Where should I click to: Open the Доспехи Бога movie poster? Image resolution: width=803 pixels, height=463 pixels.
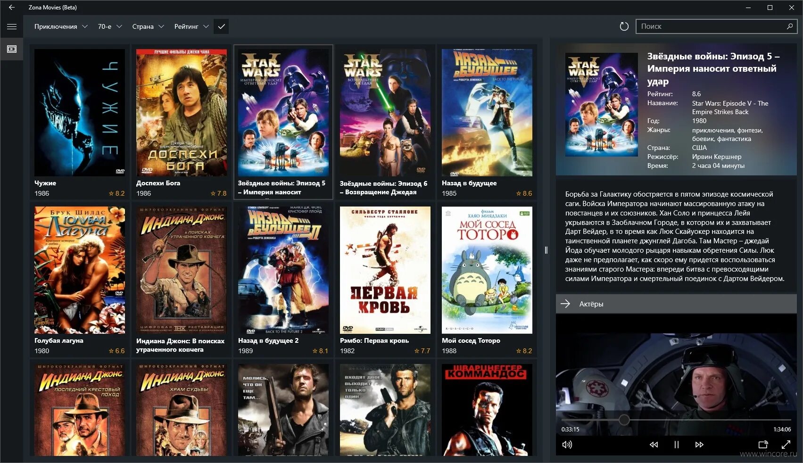(182, 113)
